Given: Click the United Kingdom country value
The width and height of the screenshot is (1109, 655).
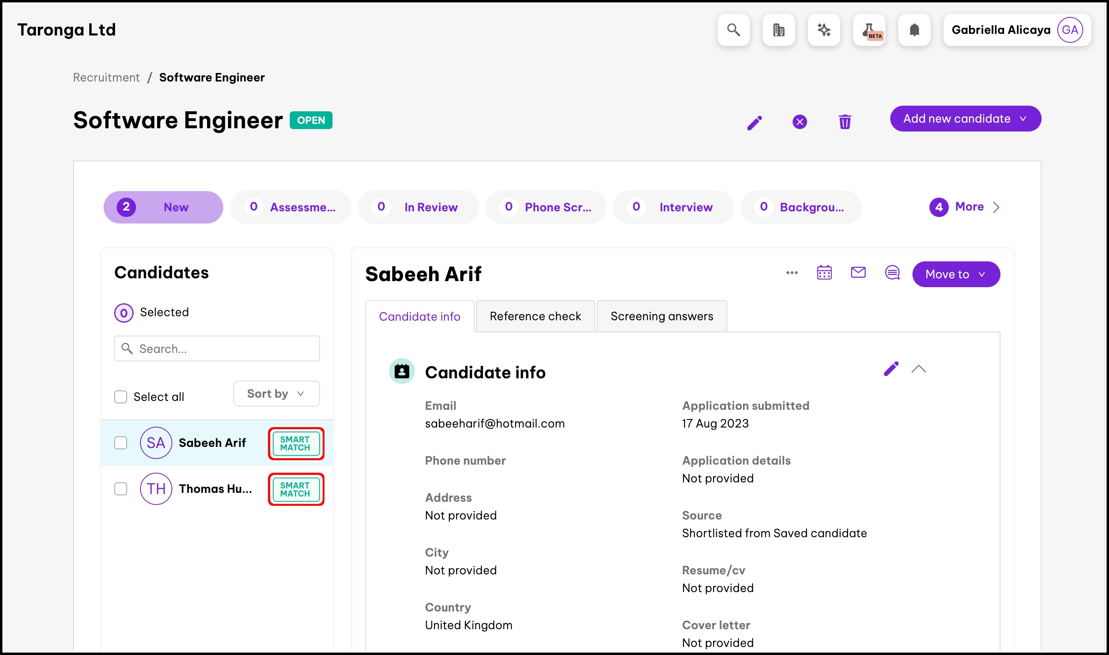Looking at the screenshot, I should pos(469,625).
